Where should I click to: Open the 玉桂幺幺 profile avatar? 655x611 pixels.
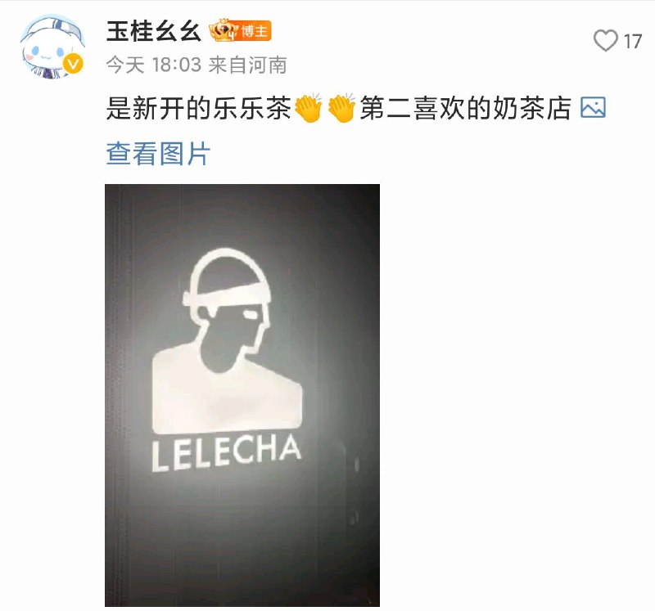tap(52, 47)
